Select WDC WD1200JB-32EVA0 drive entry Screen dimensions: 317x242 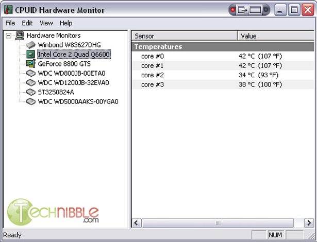[x=74, y=82]
